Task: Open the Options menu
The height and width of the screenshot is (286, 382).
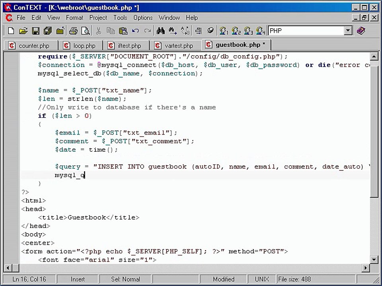Action: tap(143, 18)
